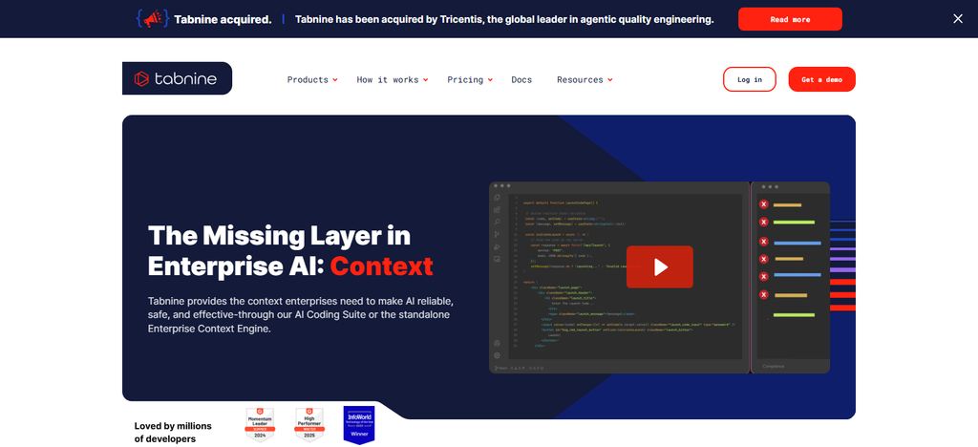Expand the Pricing dropdown chevron
The width and height of the screenshot is (978, 447).
(490, 80)
